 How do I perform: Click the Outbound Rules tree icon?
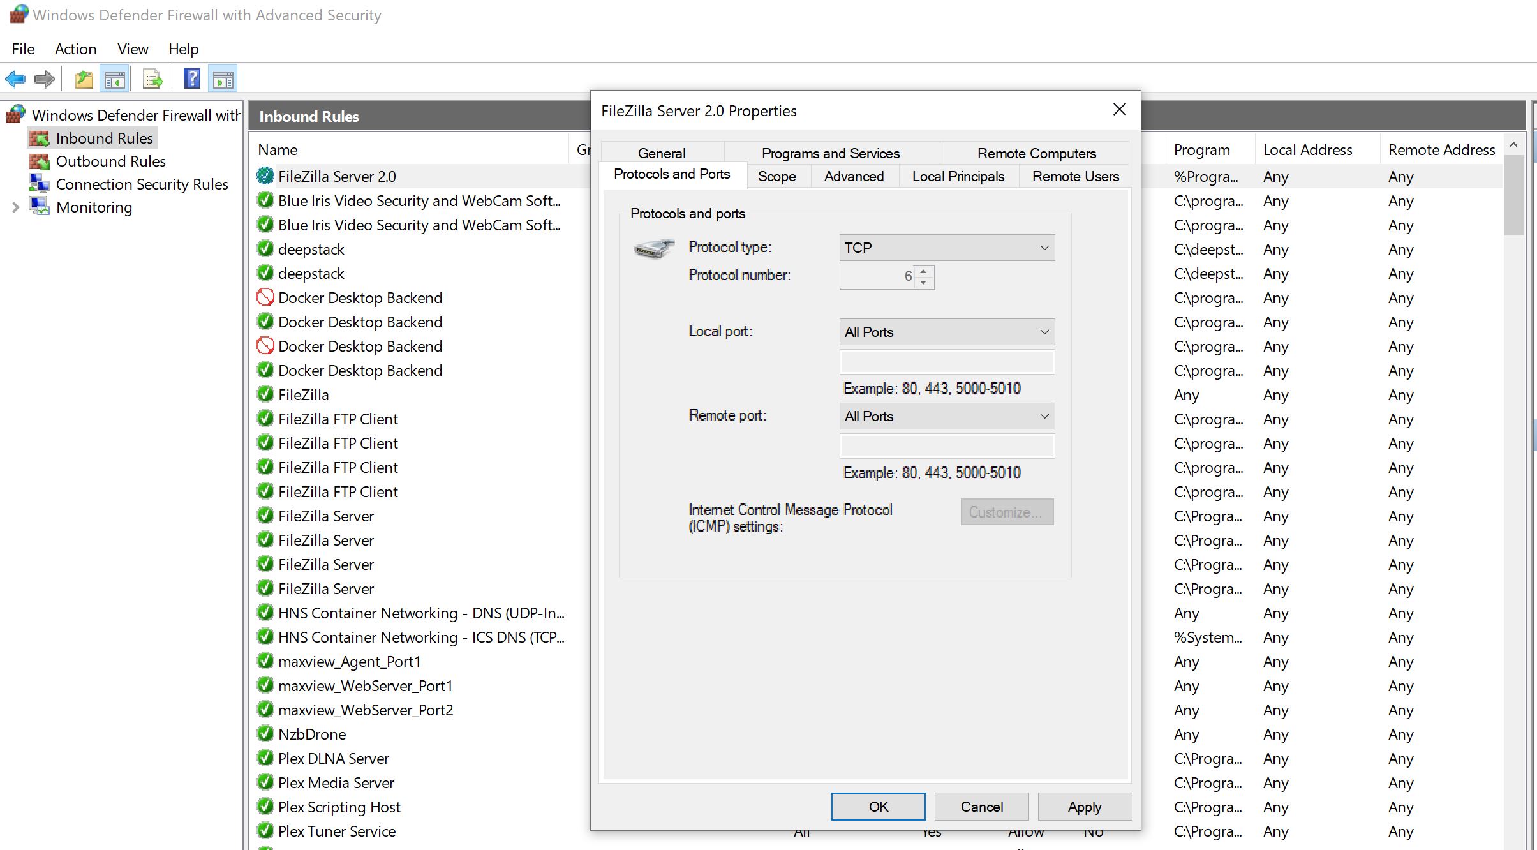(39, 161)
